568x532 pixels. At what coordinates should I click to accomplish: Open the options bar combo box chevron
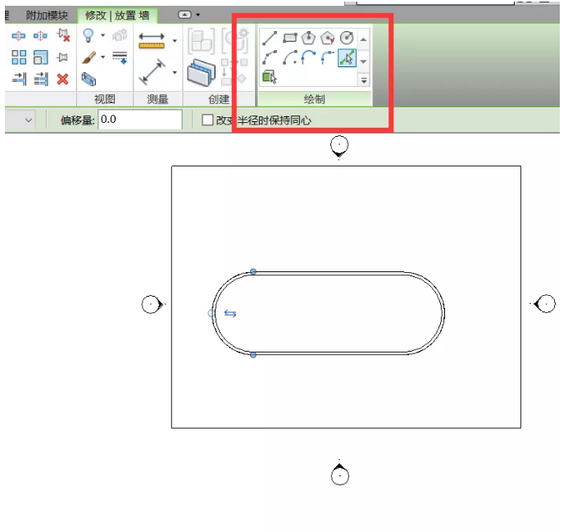coord(29,120)
